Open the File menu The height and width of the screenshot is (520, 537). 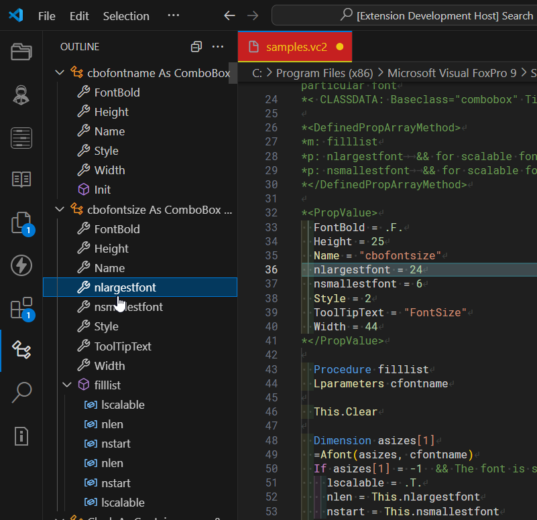46,15
